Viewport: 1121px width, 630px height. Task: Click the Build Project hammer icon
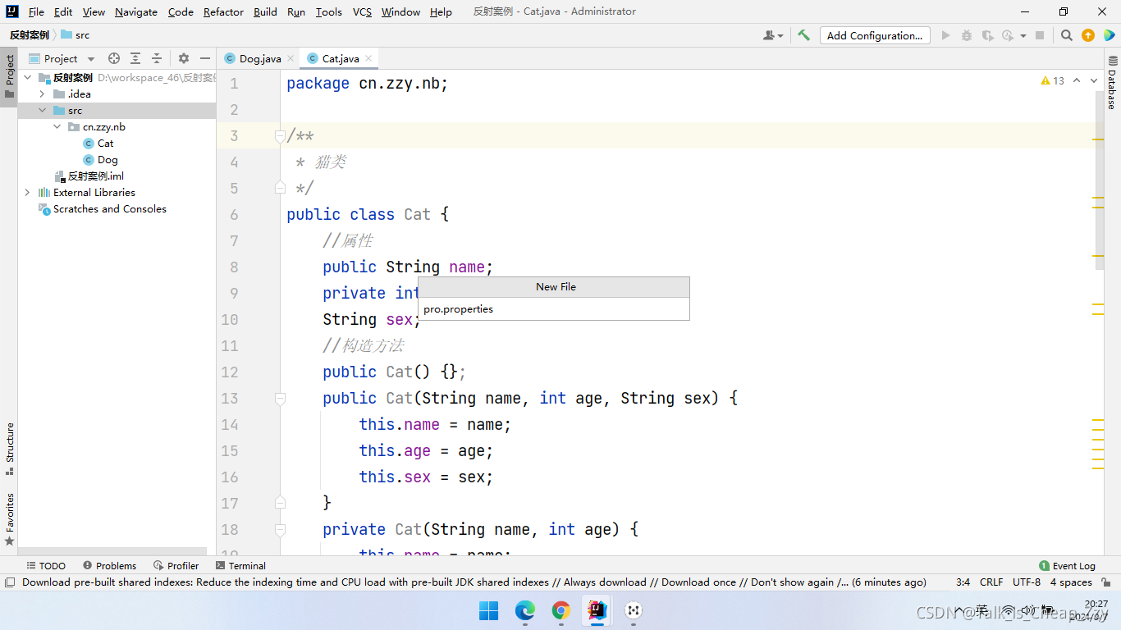tap(803, 35)
